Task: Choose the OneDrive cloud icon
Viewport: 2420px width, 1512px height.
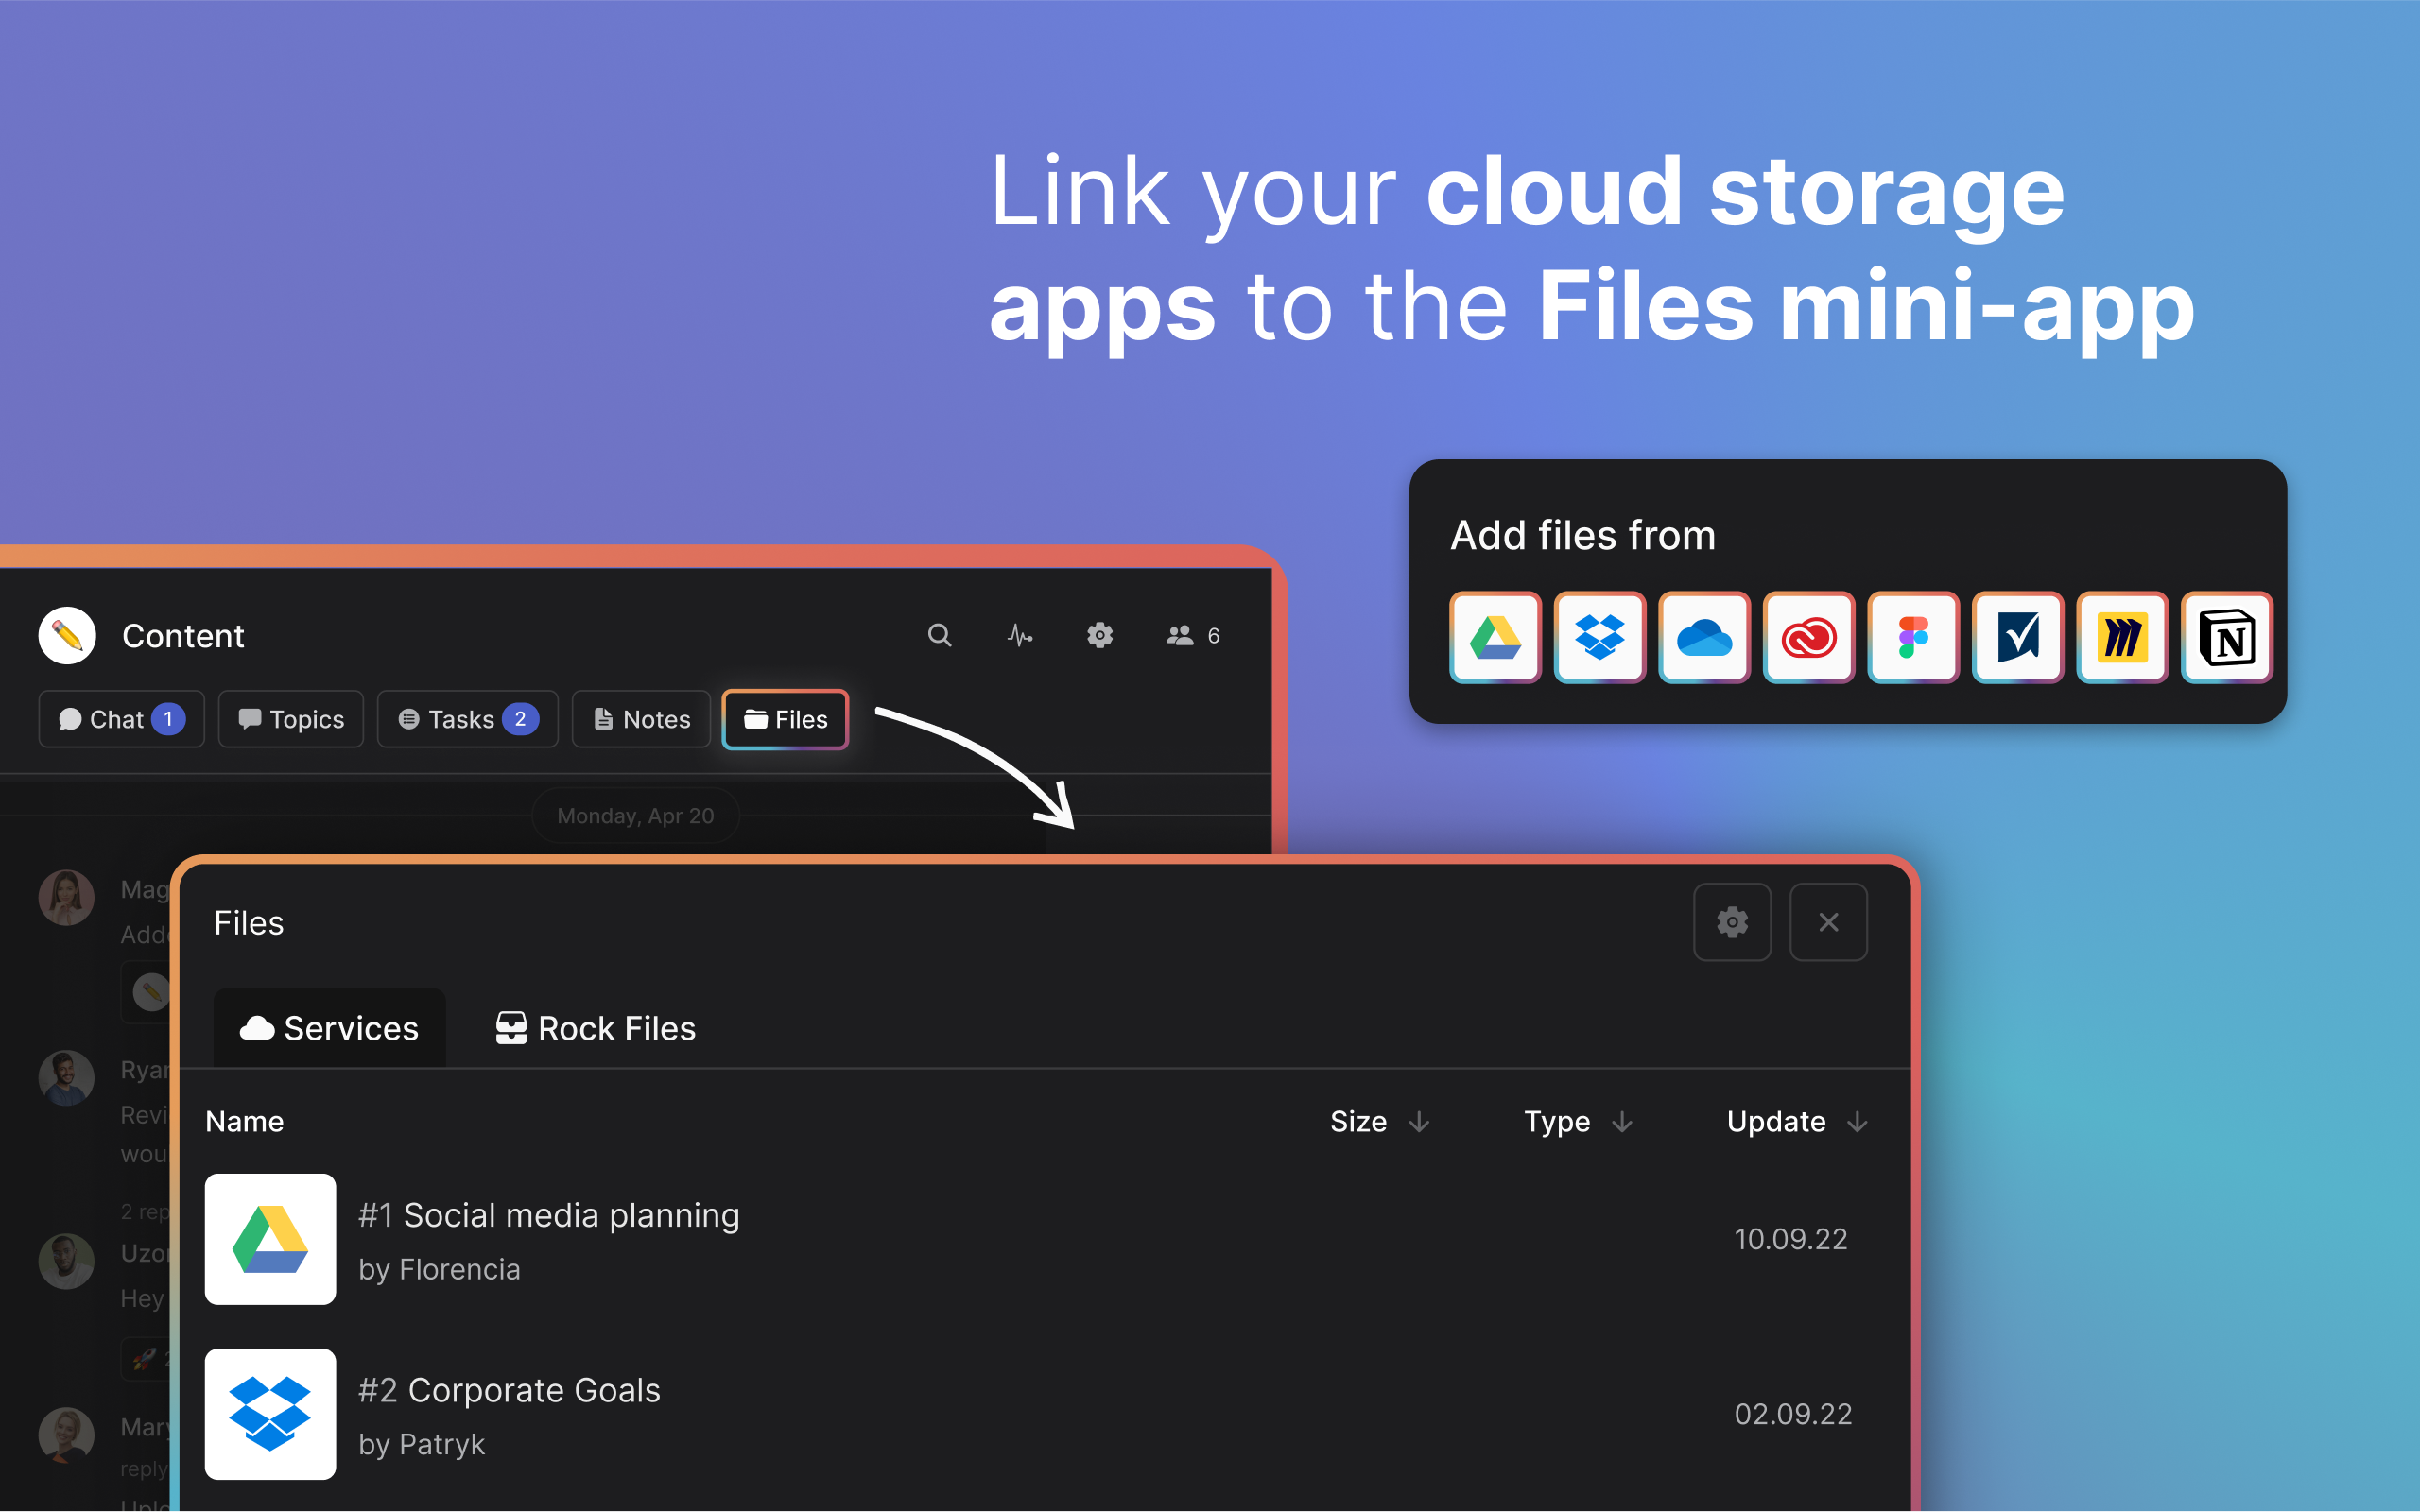Action: click(x=1704, y=637)
